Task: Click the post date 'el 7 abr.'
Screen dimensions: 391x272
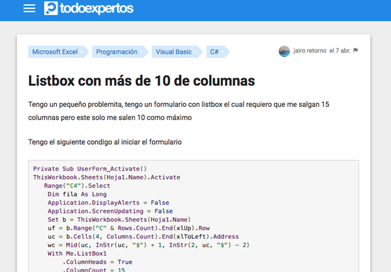Action: click(340, 51)
